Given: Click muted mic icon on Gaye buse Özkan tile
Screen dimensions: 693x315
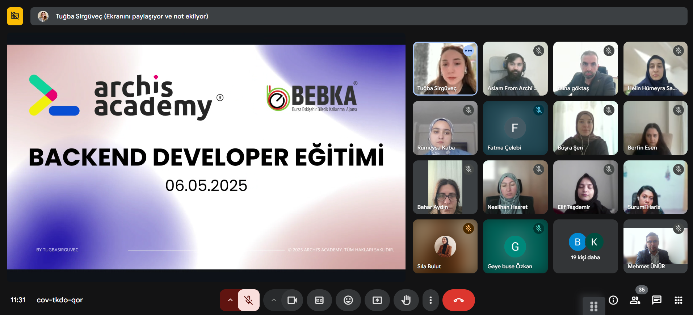Looking at the screenshot, I should click(539, 228).
